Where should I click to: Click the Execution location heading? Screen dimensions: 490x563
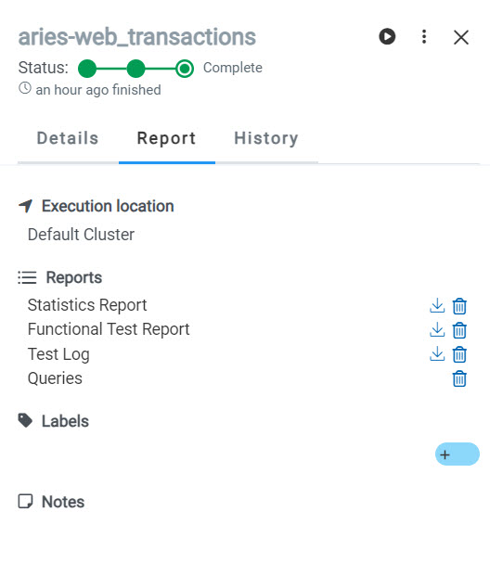tap(108, 206)
